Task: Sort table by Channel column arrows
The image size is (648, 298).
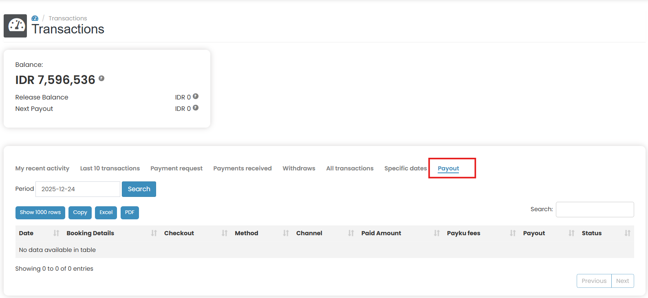Action: pos(351,233)
